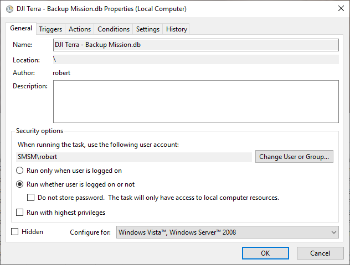Click the Configure for dropdown arrow
The height and width of the screenshot is (265, 350).
(x=334, y=232)
